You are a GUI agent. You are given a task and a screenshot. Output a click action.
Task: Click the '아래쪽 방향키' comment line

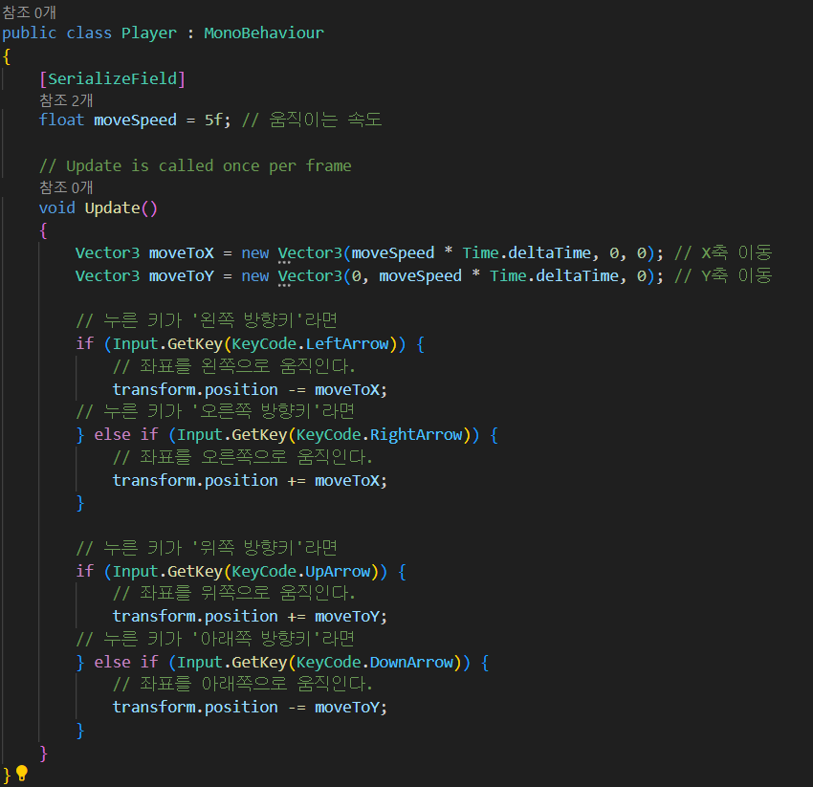coord(216,639)
